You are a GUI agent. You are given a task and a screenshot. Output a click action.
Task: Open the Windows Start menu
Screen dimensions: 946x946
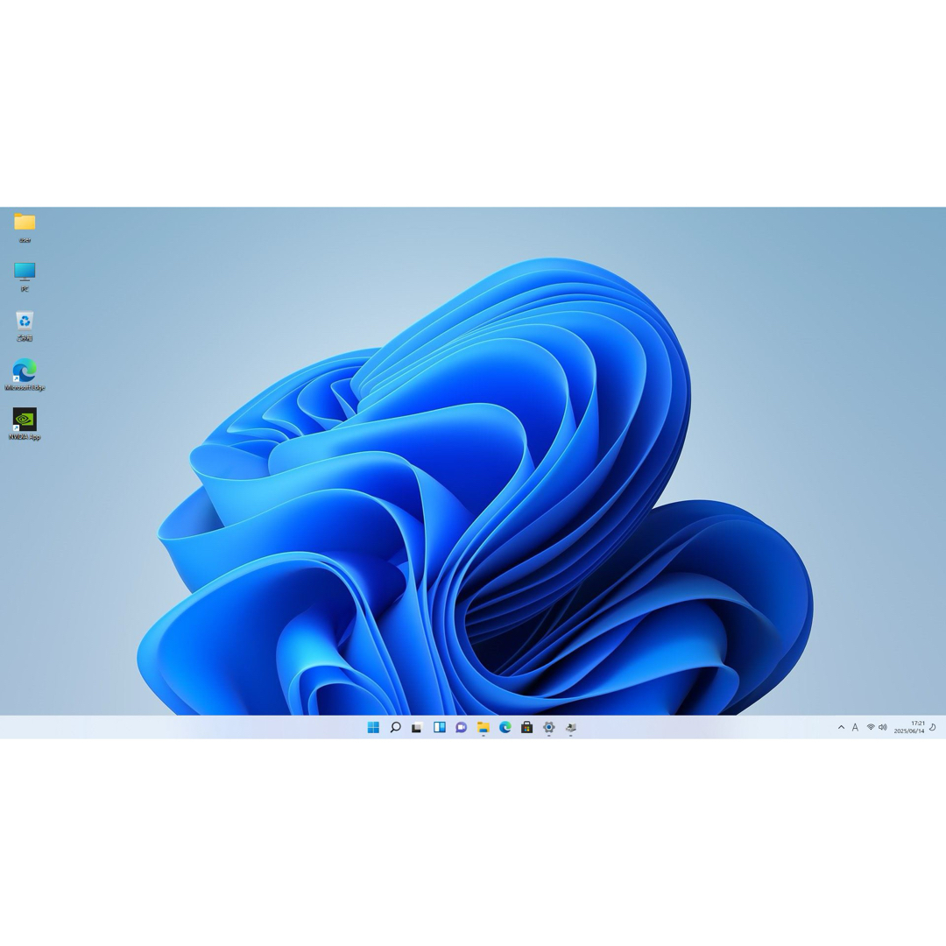point(373,728)
